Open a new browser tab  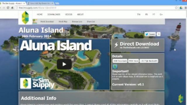(x=57, y=3)
